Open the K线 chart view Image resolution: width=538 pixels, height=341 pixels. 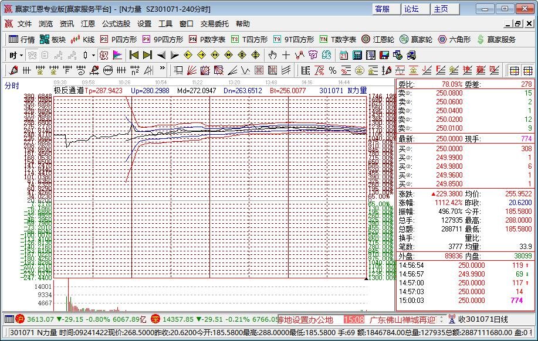(x=82, y=40)
